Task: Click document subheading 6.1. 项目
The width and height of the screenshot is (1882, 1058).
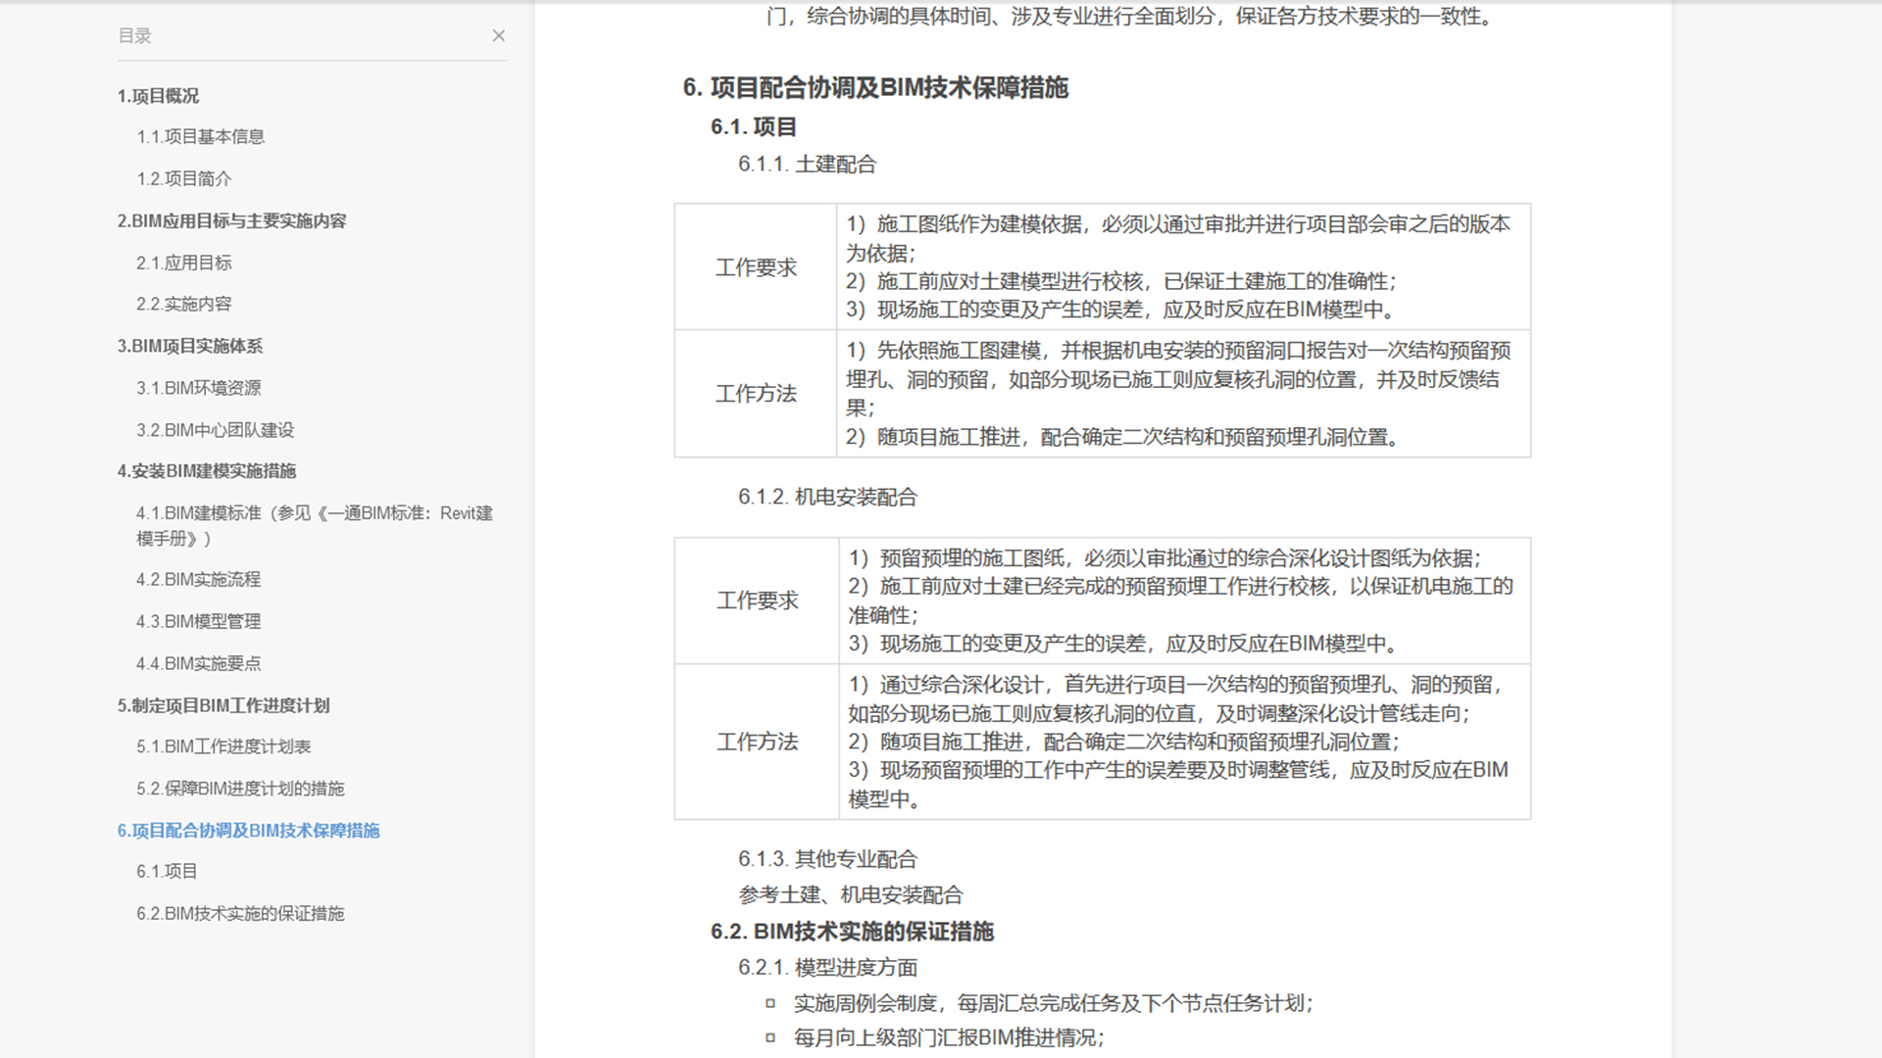Action: tap(754, 127)
